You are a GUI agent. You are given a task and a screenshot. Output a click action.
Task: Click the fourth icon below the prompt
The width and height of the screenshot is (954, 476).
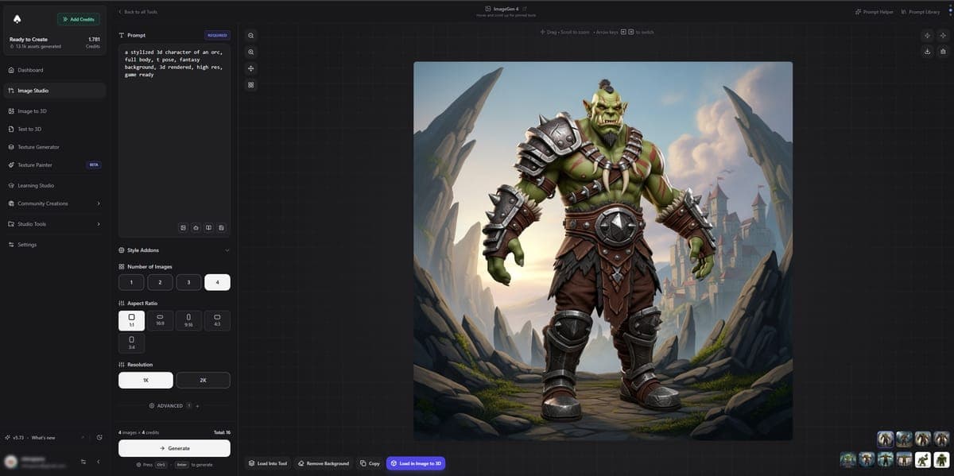pyautogui.click(x=221, y=228)
